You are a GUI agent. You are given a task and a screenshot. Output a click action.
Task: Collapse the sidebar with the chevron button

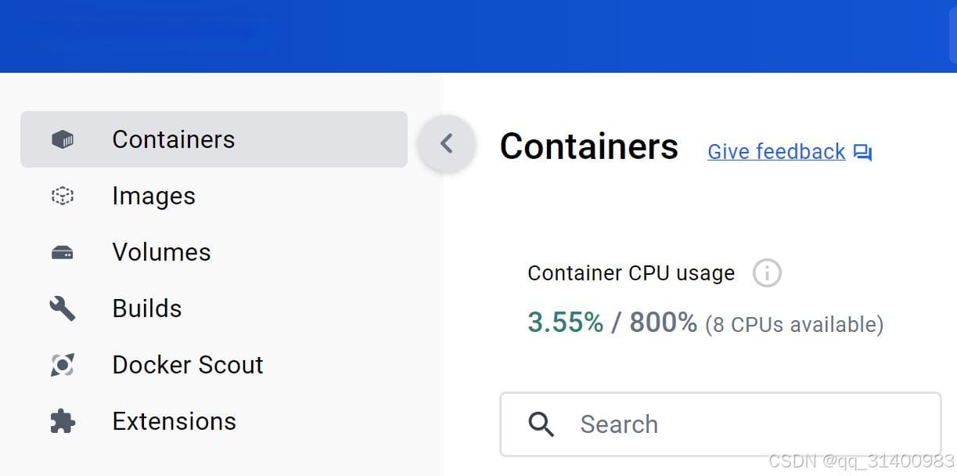(x=447, y=143)
